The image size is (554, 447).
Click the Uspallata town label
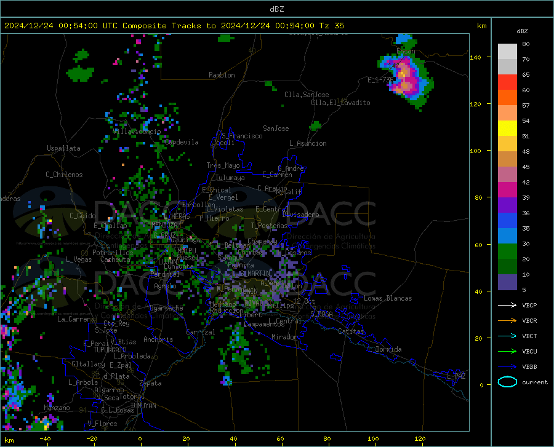click(x=63, y=148)
